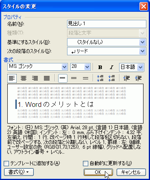Click the style description text starting フォント
This screenshot has height=180, width=150.
74,140
